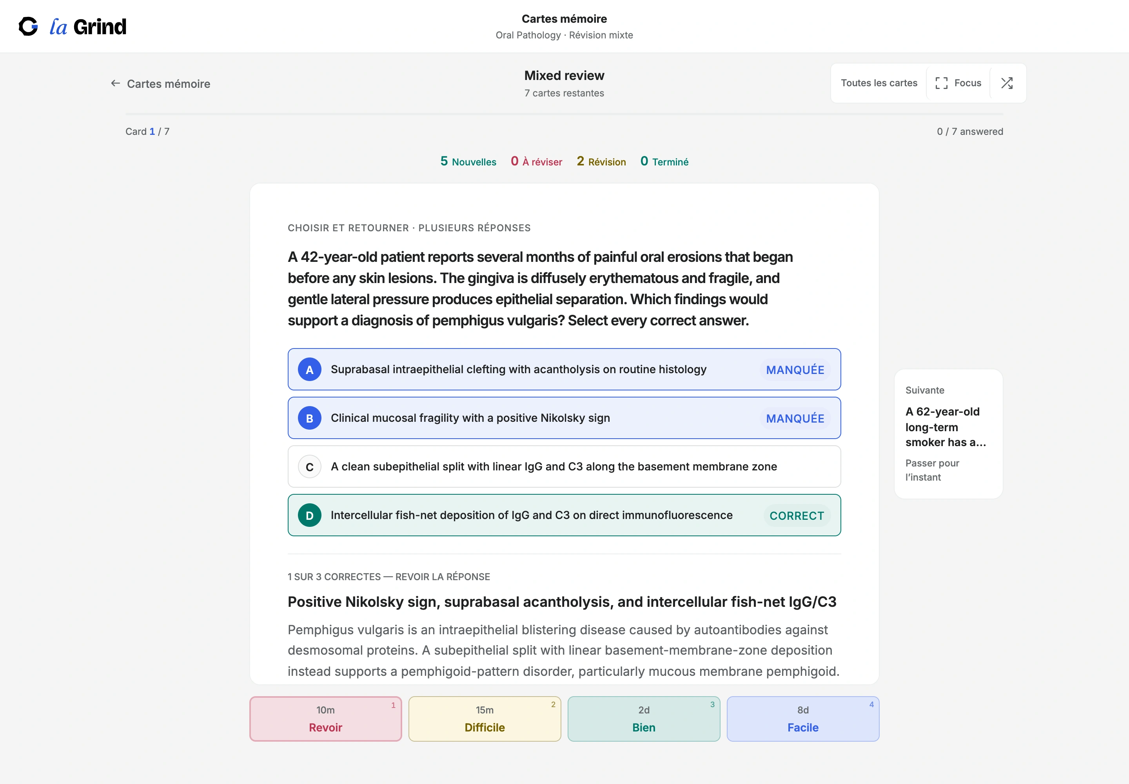Click the MANQUÉE badge on option B

coord(795,419)
